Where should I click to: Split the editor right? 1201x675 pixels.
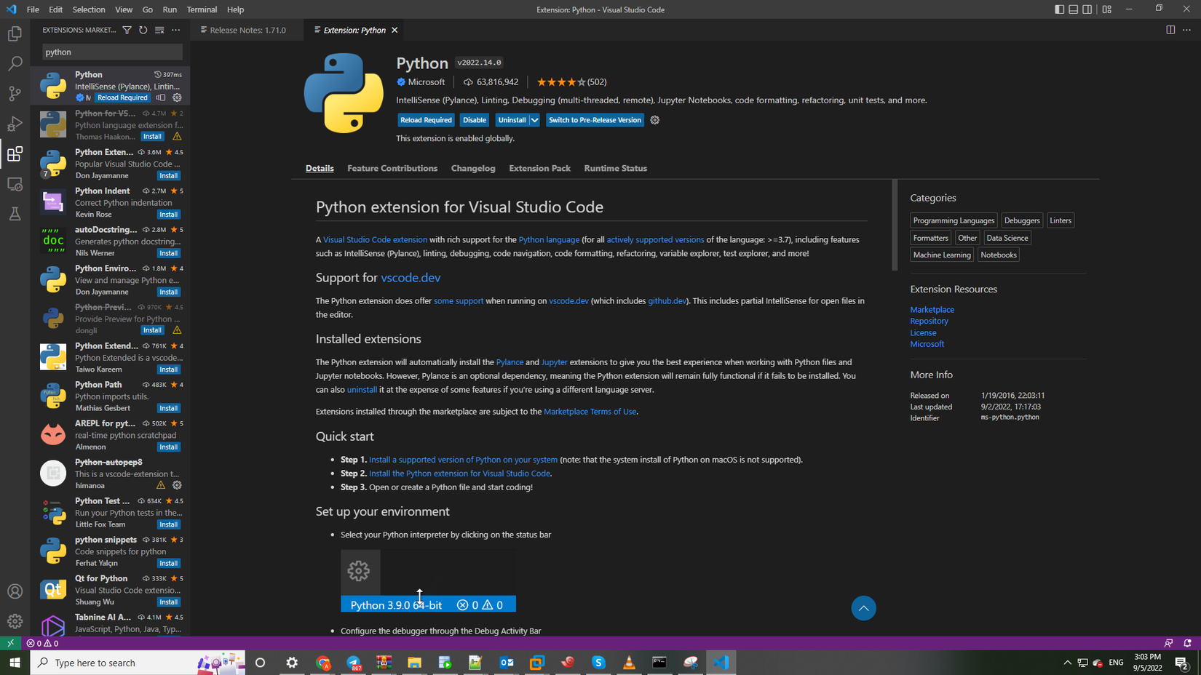coord(1170,30)
